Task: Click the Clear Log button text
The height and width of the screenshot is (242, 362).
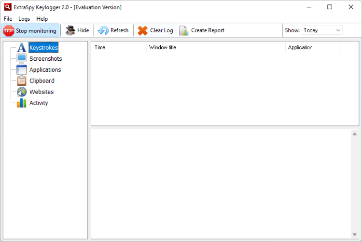Action: click(x=162, y=30)
